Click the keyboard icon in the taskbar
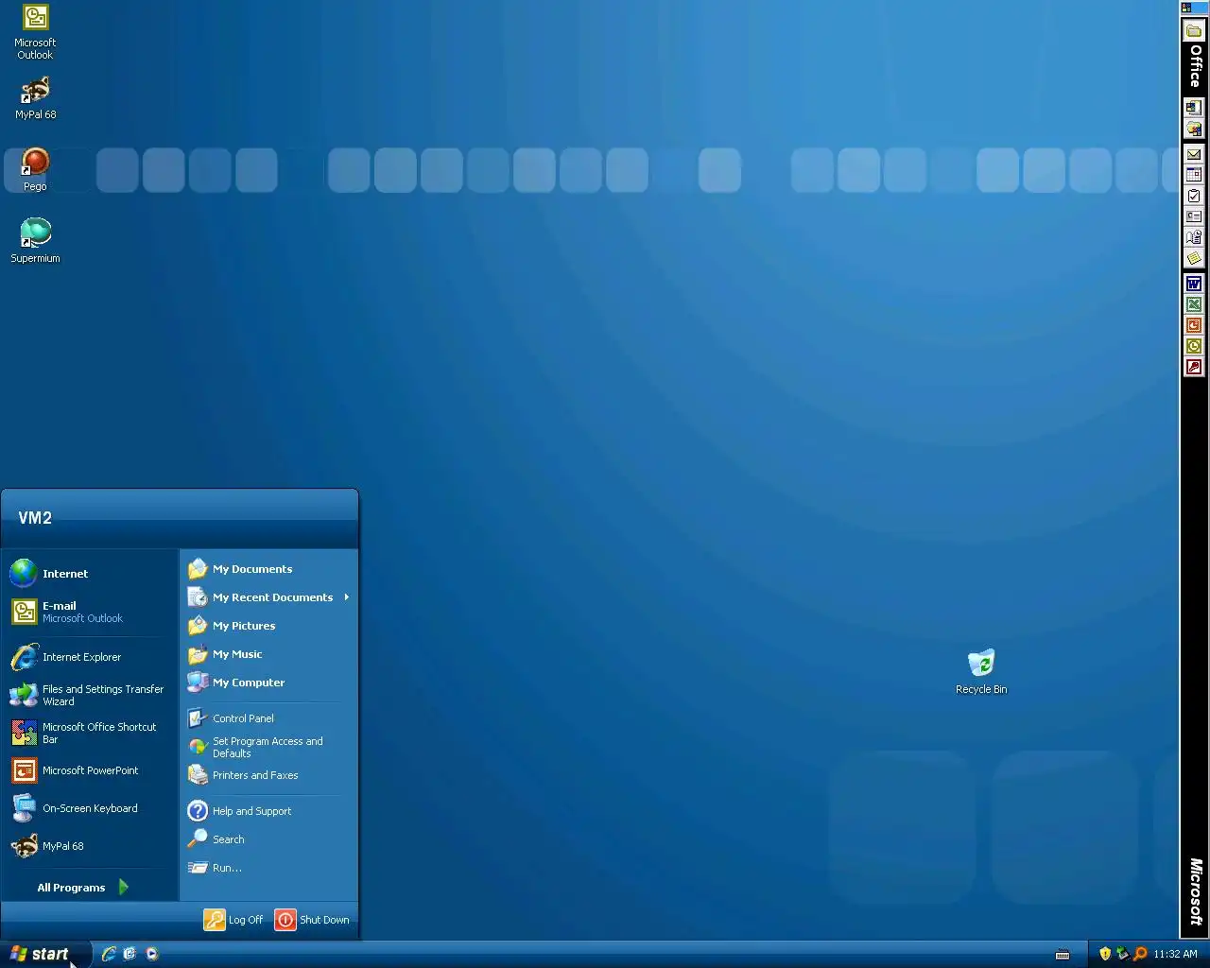This screenshot has width=1210, height=968. pyautogui.click(x=1063, y=954)
